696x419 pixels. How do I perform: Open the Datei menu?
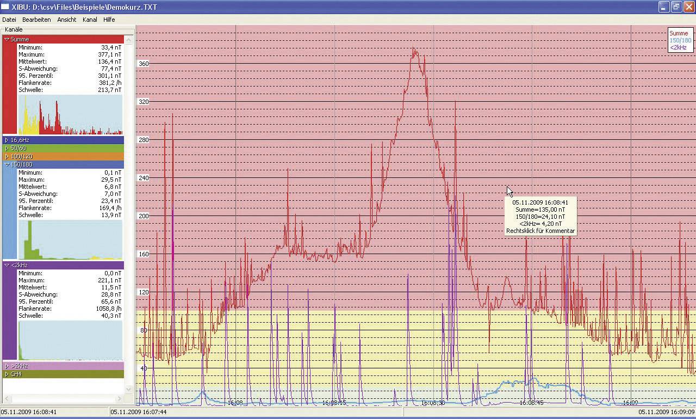9,20
